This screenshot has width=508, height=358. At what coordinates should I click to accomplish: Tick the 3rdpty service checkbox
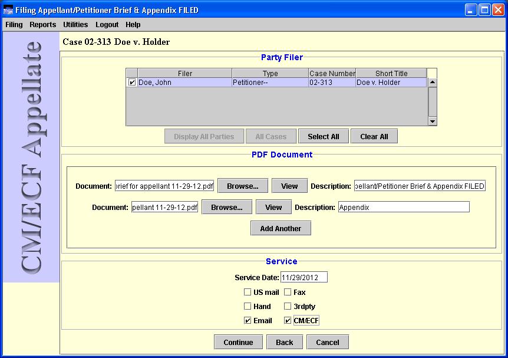tap(288, 307)
